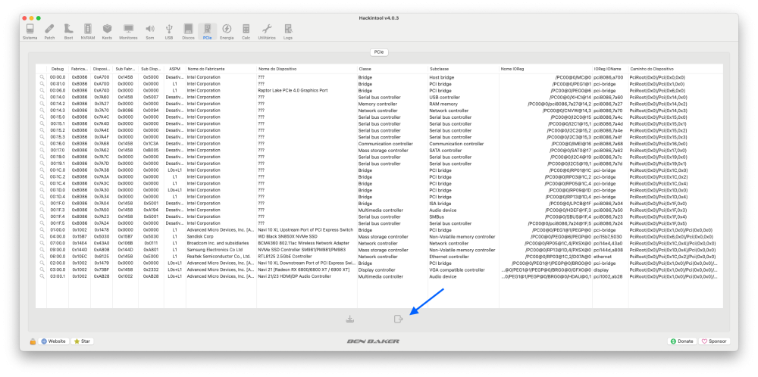Screen dimensions: 758x377
Task: Open the Patch toolbar section
Action: [x=49, y=31]
